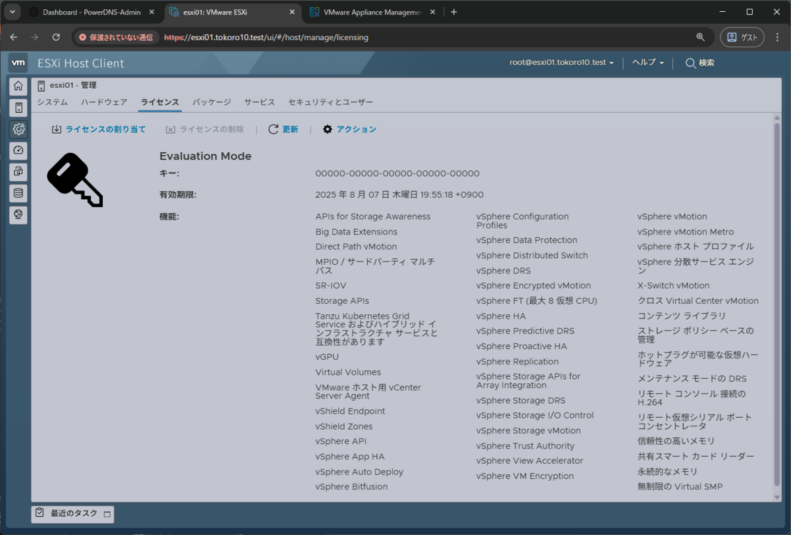Open the Storage sidebar icon
Image resolution: width=791 pixels, height=535 pixels.
(x=18, y=194)
